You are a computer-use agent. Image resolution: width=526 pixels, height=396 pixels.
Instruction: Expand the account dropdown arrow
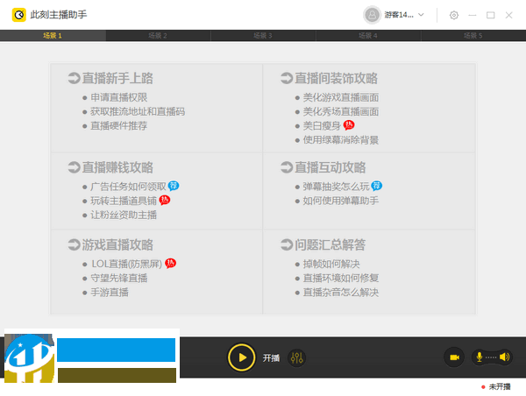point(421,15)
